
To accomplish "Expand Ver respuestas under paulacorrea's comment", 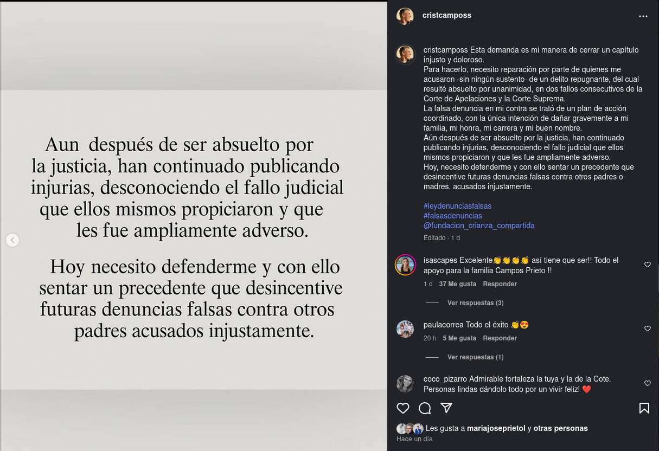I will tap(475, 357).
